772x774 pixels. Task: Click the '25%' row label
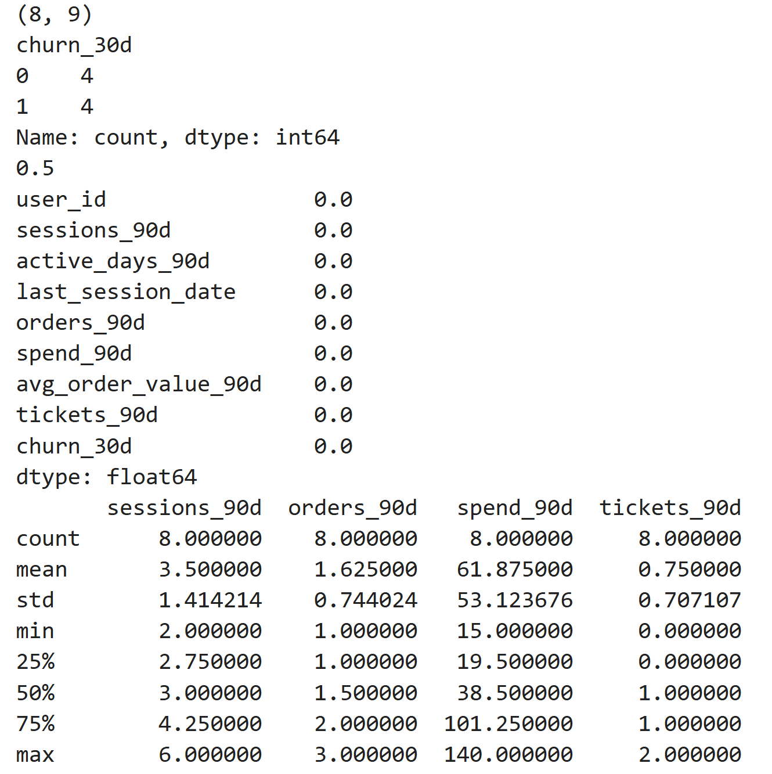pyautogui.click(x=35, y=662)
